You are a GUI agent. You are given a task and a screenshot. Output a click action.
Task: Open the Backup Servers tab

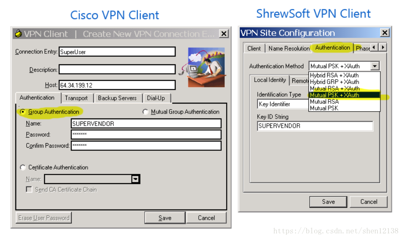click(x=117, y=98)
